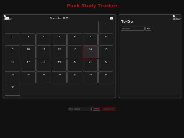Click day 16 cell
Screen dimensions: 184x138
[13, 65]
